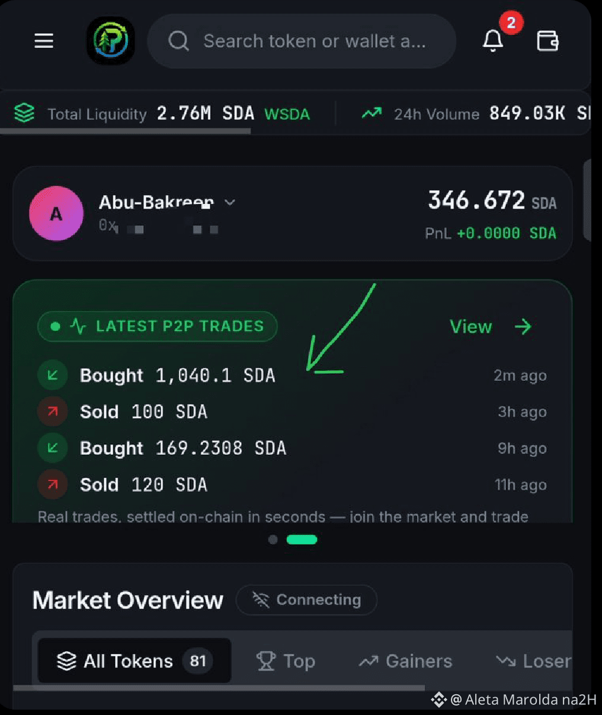
Task: Open the wallet icon
Action: [547, 41]
